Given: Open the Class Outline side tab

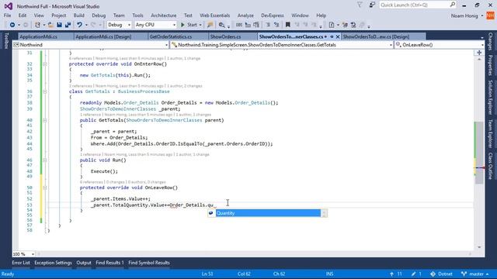Looking at the screenshot, I should [490, 166].
